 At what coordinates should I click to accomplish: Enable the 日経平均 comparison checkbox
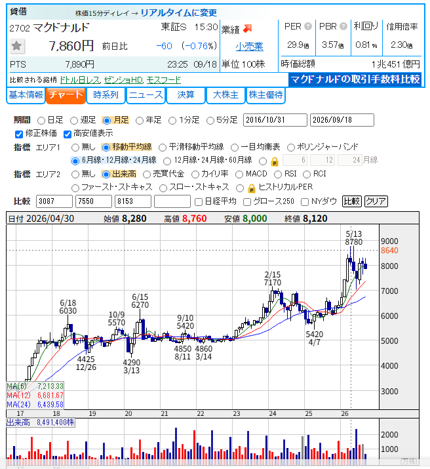tap(199, 202)
